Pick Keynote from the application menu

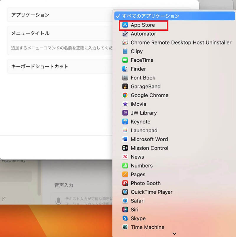(x=175, y=121)
